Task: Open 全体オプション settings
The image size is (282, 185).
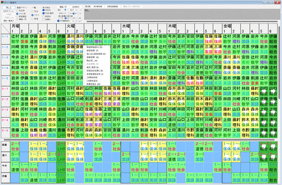Action: [x=8, y=11]
